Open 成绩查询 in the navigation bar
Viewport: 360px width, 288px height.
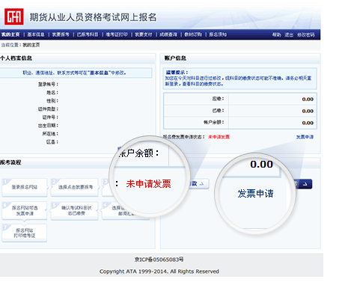[168, 34]
